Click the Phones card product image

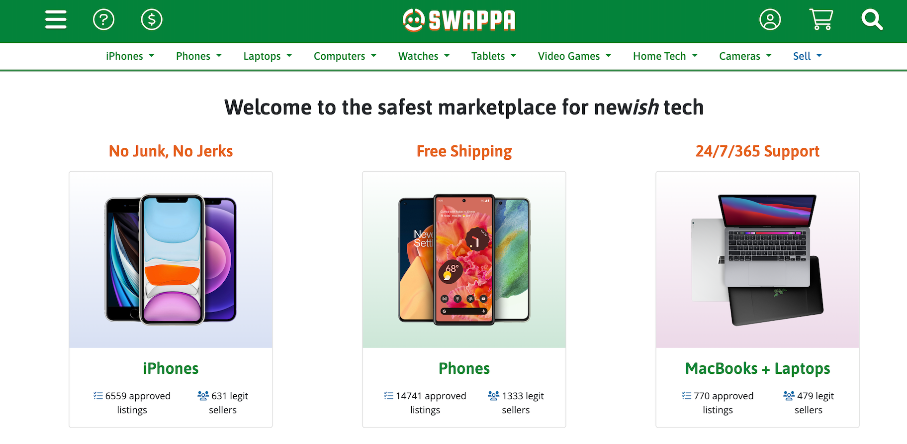(x=464, y=259)
